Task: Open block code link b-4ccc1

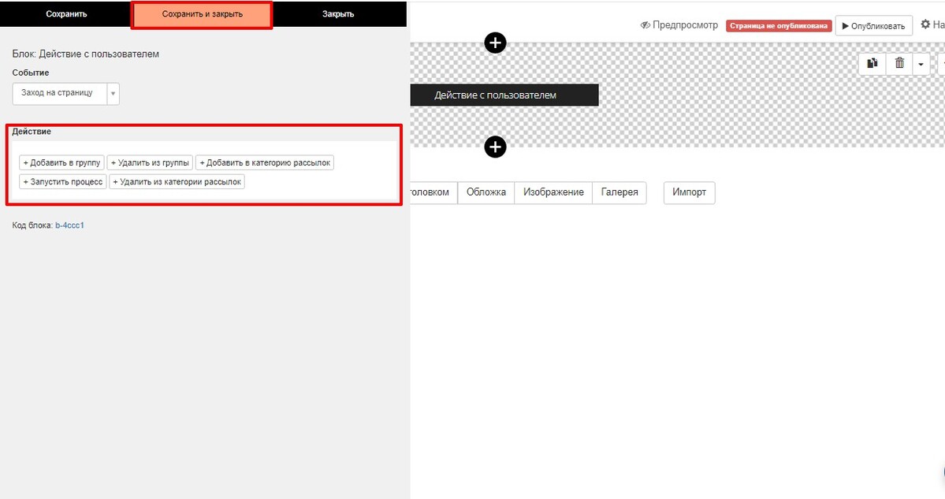Action: point(69,225)
